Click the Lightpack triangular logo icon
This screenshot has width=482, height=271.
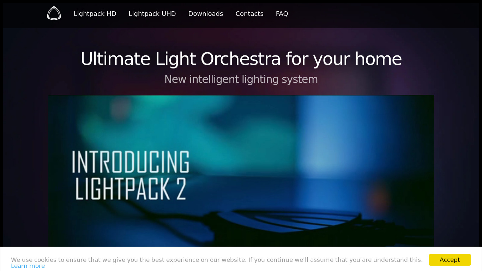coord(54,13)
